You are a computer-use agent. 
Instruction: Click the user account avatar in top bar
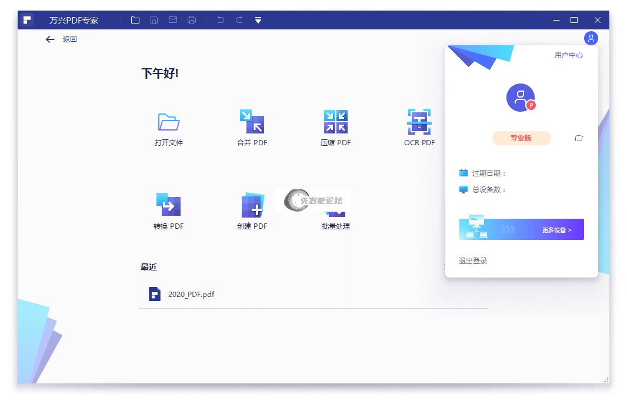(591, 38)
